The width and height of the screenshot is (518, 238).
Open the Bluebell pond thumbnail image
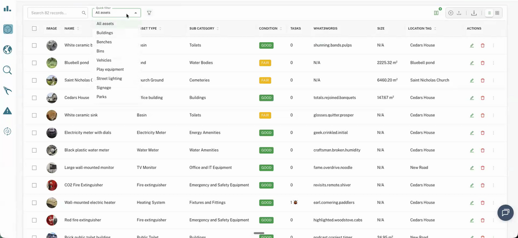pyautogui.click(x=52, y=63)
